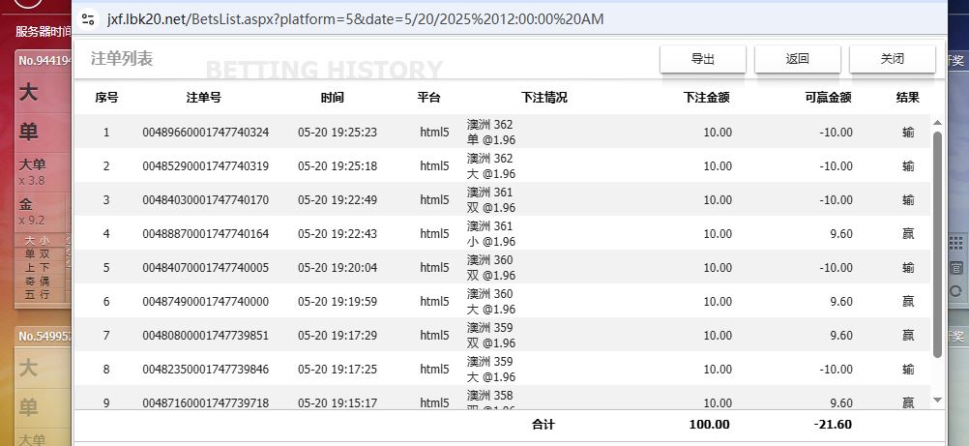
Task: Click the 导出 export button
Action: coord(702,59)
